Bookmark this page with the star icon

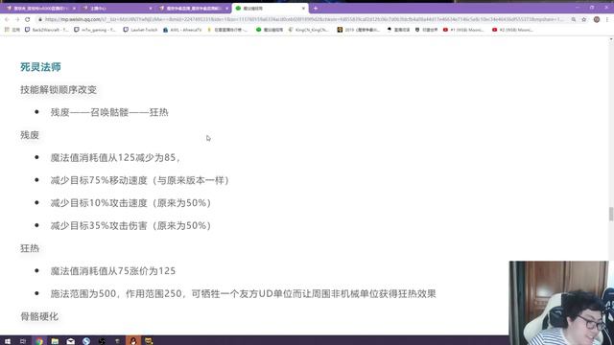point(584,19)
